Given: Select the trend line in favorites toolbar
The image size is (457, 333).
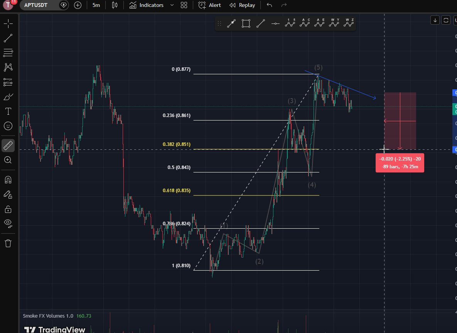Looking at the screenshot, I should click(x=261, y=23).
